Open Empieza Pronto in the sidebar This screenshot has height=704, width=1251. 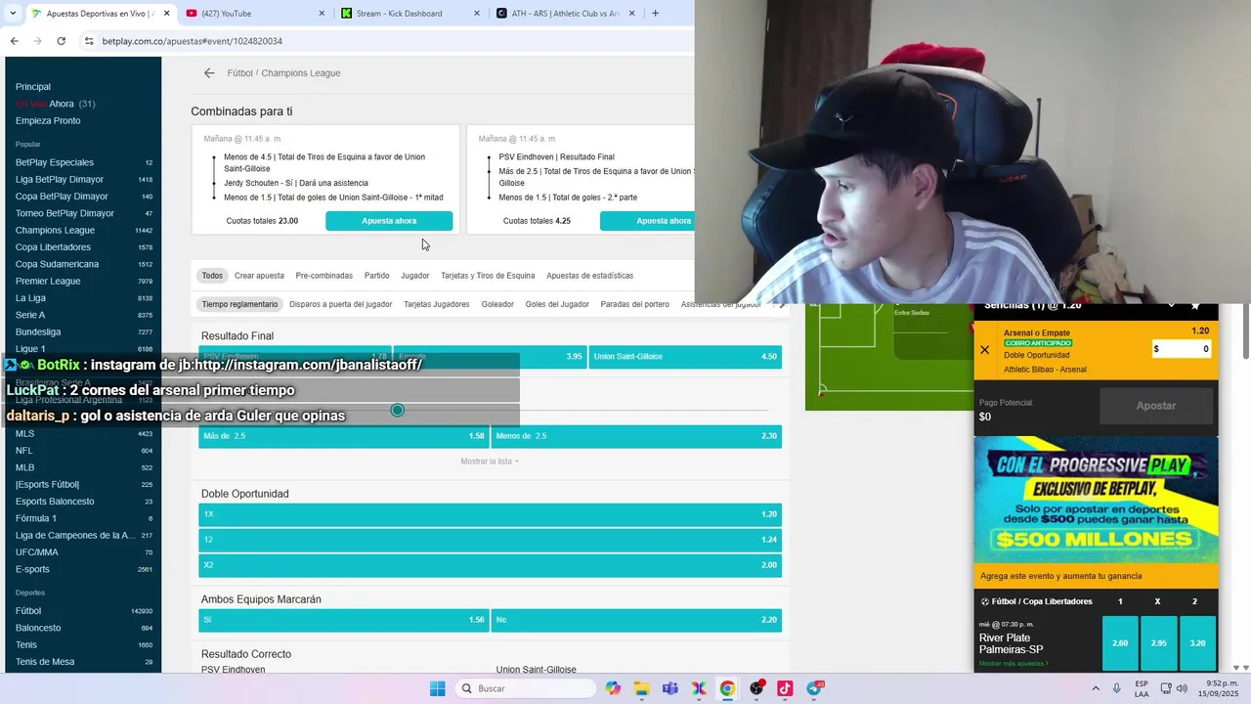click(48, 121)
